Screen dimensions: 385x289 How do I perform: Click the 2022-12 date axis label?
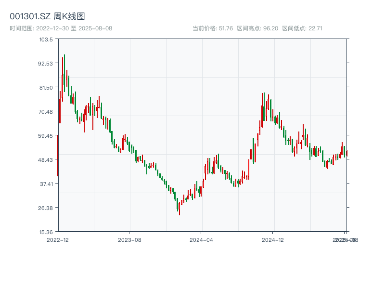[57, 239]
